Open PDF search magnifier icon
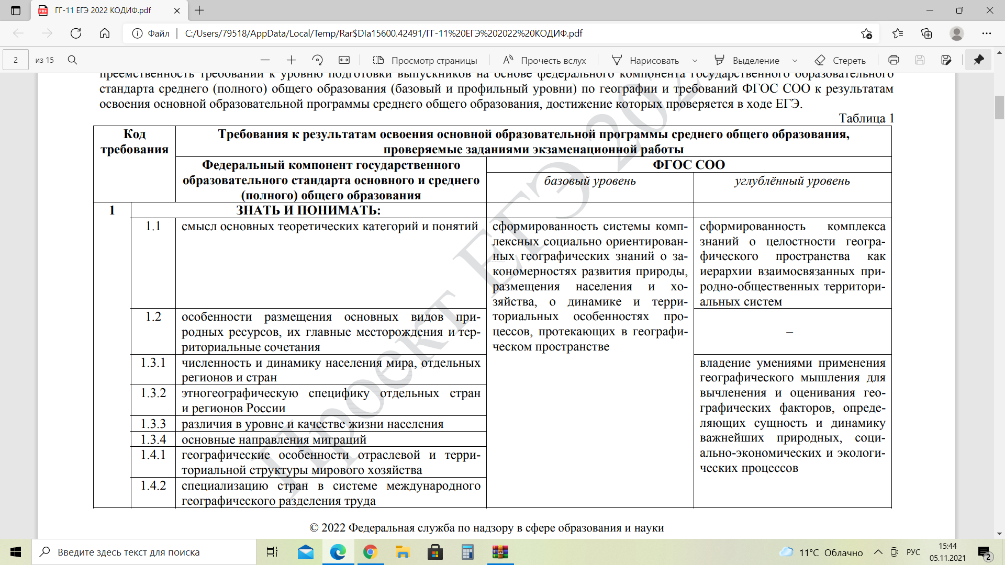This screenshot has height=565, width=1005. coord(73,60)
